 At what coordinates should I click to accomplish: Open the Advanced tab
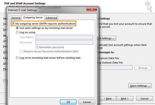(51, 18)
